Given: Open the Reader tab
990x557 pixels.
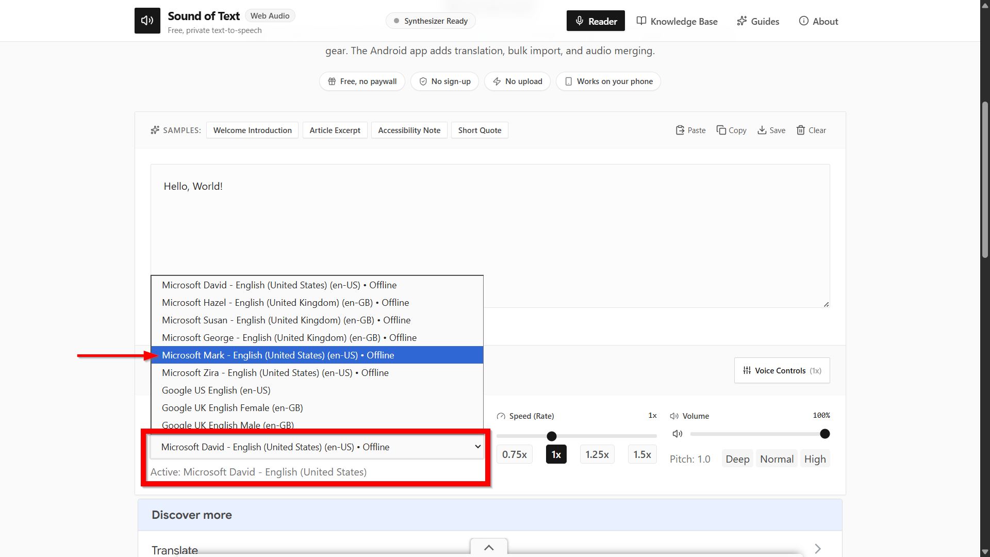Looking at the screenshot, I should click(596, 21).
